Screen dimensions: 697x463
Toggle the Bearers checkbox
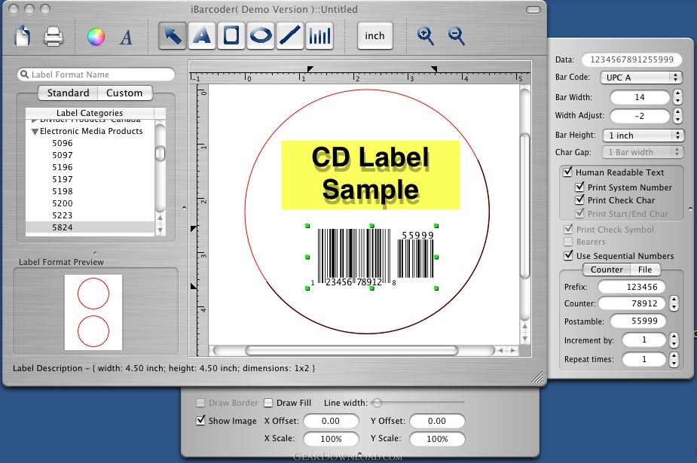point(568,242)
